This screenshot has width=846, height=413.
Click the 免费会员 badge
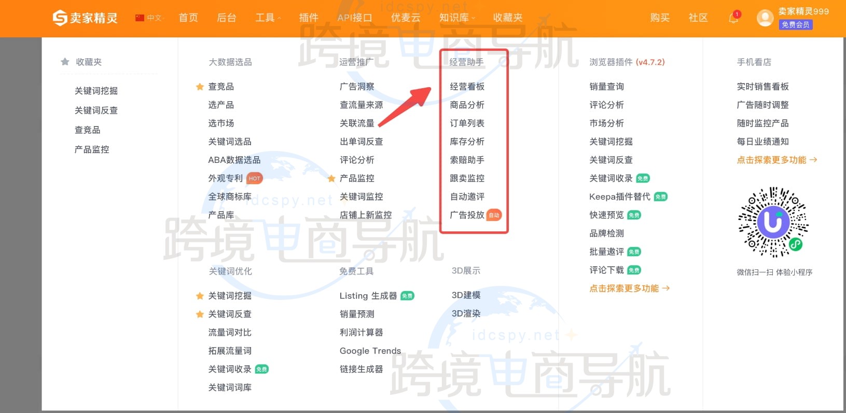pos(795,24)
